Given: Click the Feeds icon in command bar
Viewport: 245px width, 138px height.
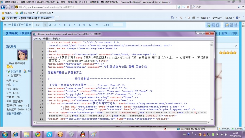Looking at the screenshot, I should pyautogui.click(x=181, y=18).
